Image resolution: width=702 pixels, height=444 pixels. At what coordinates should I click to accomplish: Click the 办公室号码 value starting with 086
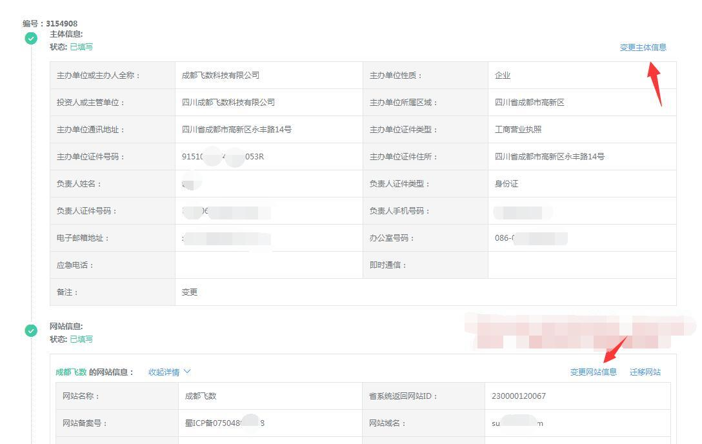pos(530,238)
